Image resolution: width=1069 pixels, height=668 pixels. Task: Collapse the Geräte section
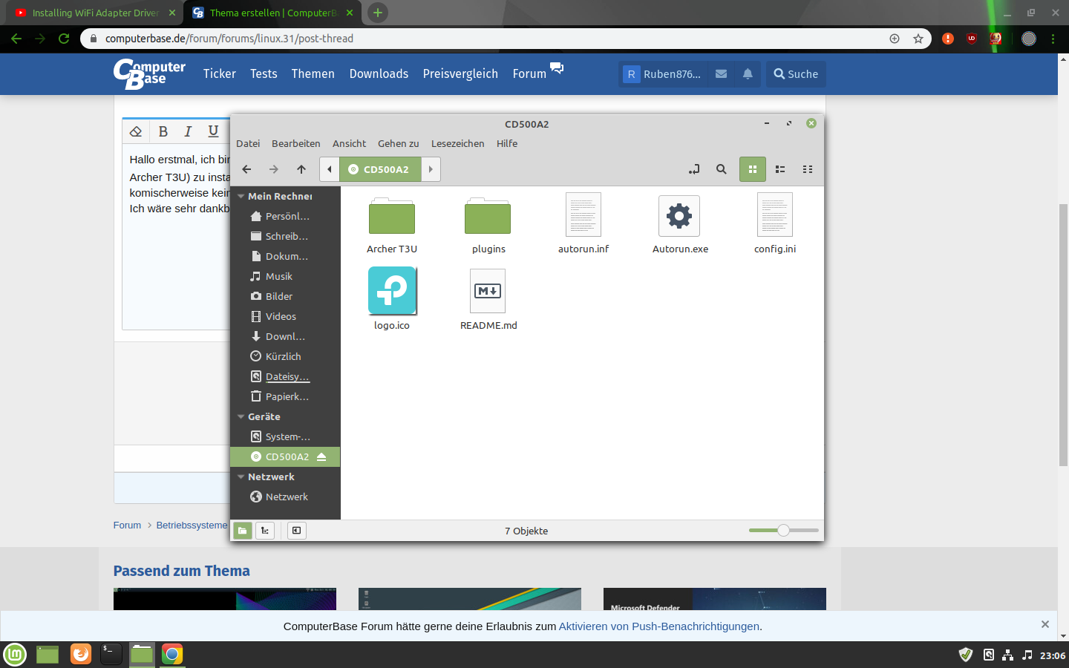point(241,417)
